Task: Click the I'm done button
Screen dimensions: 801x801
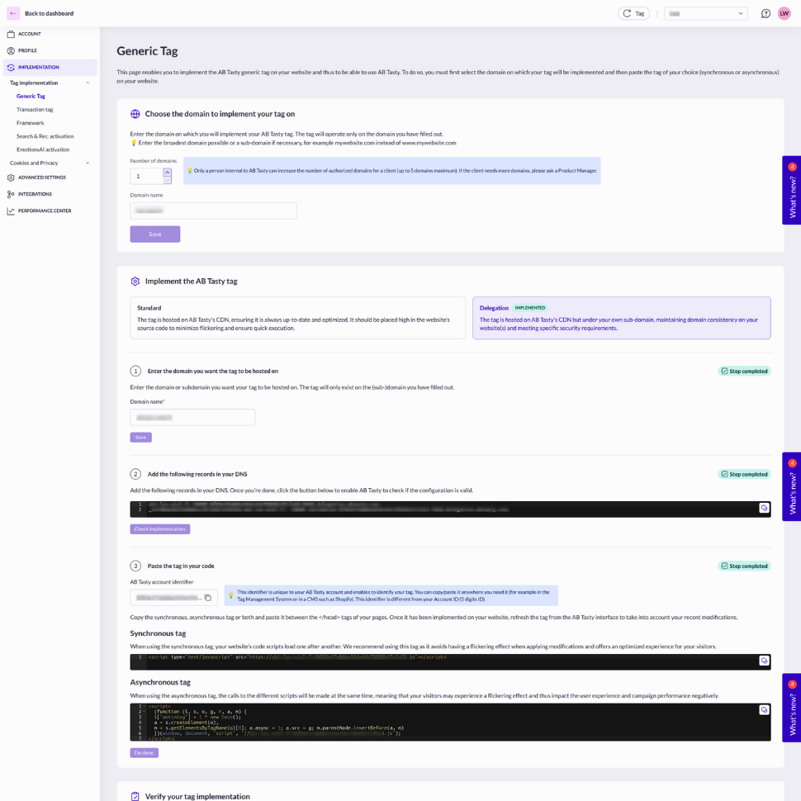Action: point(144,753)
